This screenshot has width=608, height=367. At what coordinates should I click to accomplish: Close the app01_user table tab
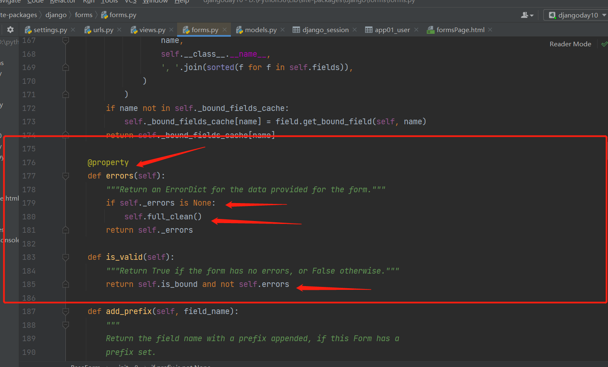(416, 30)
